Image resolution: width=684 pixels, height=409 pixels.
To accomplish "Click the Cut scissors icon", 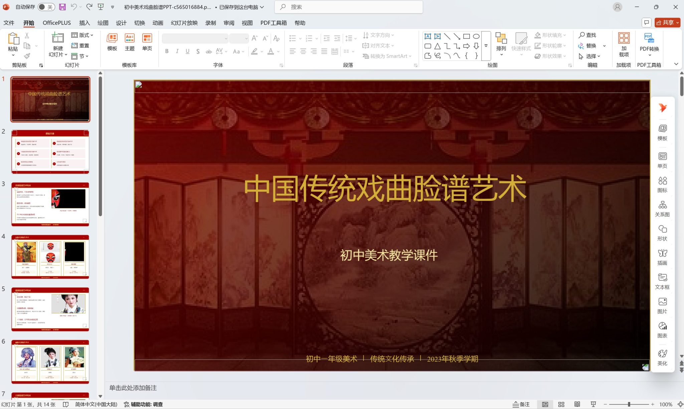I will coord(27,35).
